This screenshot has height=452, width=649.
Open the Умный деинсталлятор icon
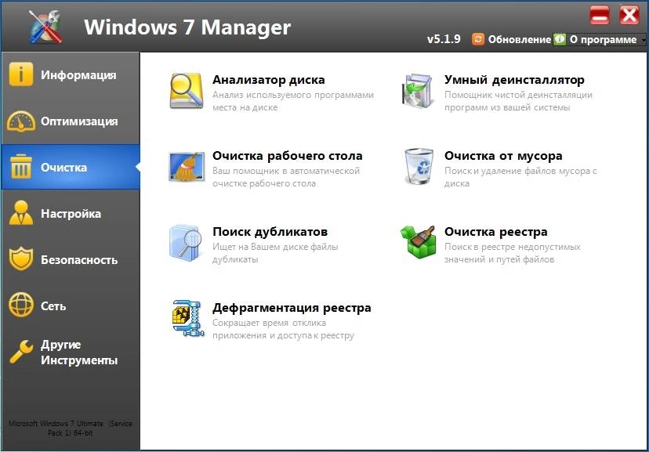[418, 91]
